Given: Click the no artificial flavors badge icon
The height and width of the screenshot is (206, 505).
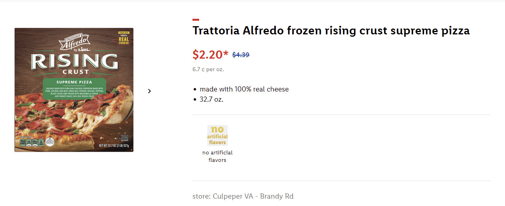Looking at the screenshot, I should tap(217, 135).
